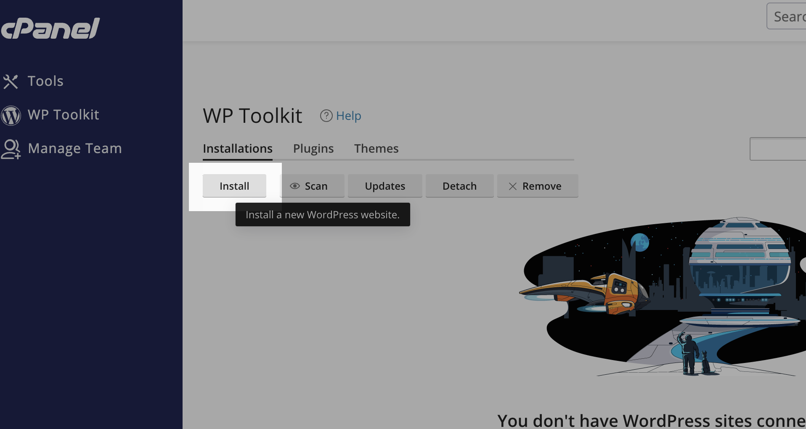Switch to the Installations tab

[x=238, y=148]
